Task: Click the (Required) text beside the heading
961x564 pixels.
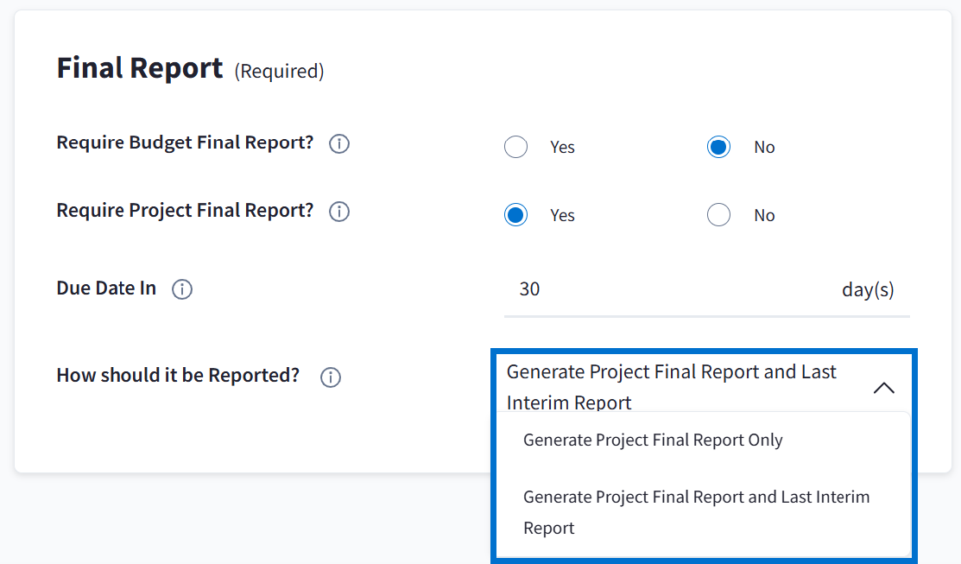Action: [x=279, y=72]
